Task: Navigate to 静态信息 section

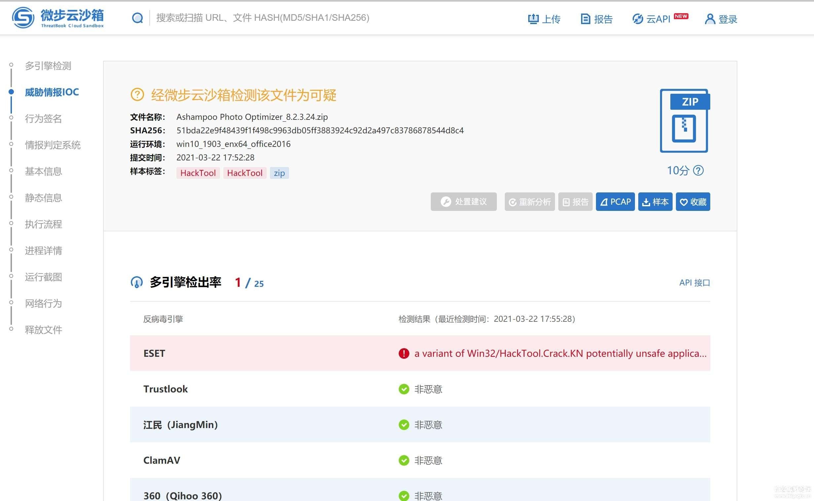Action: click(x=43, y=198)
